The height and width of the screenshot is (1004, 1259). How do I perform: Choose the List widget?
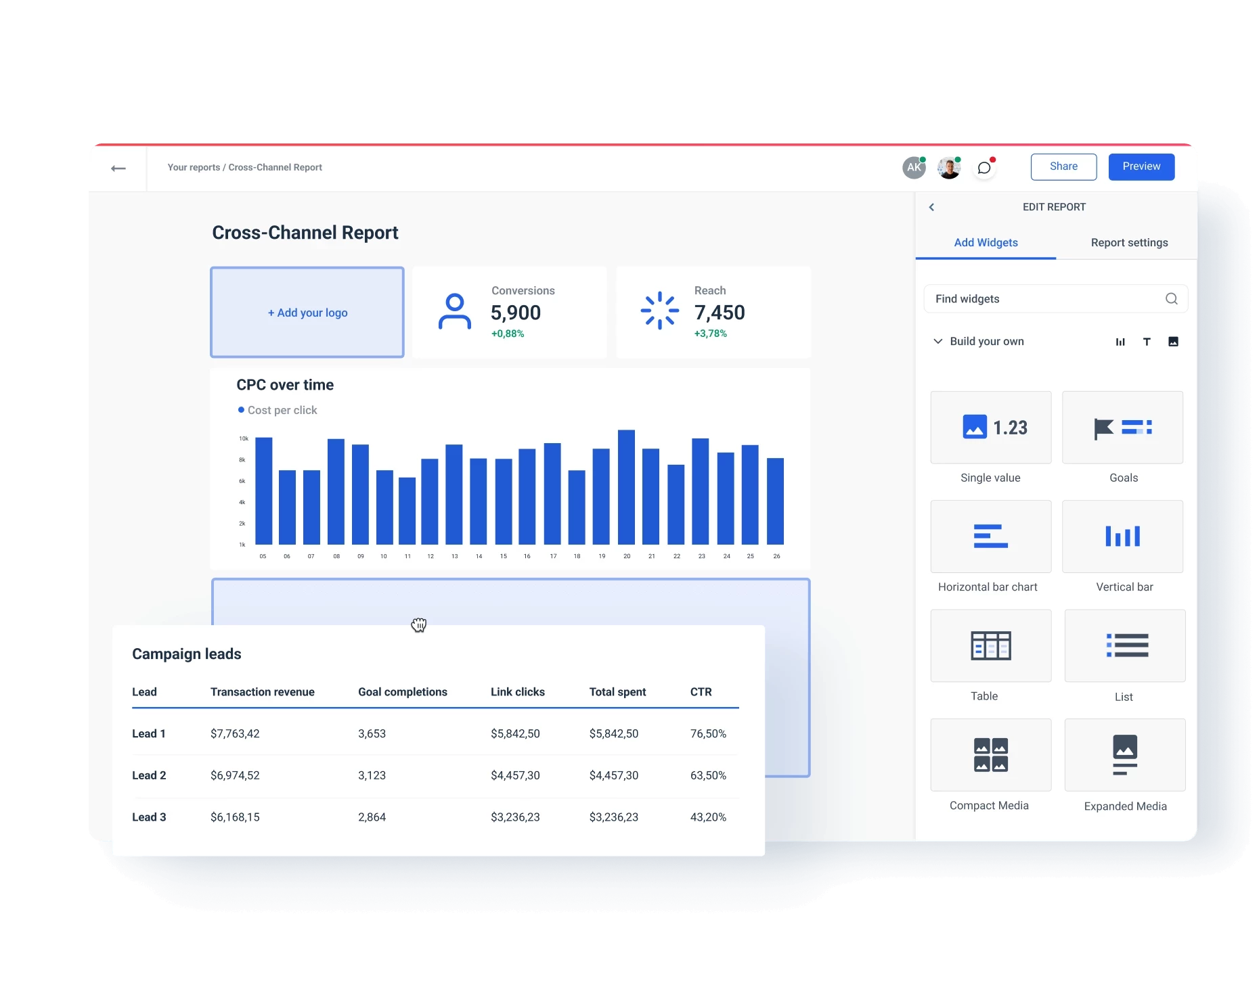point(1124,645)
